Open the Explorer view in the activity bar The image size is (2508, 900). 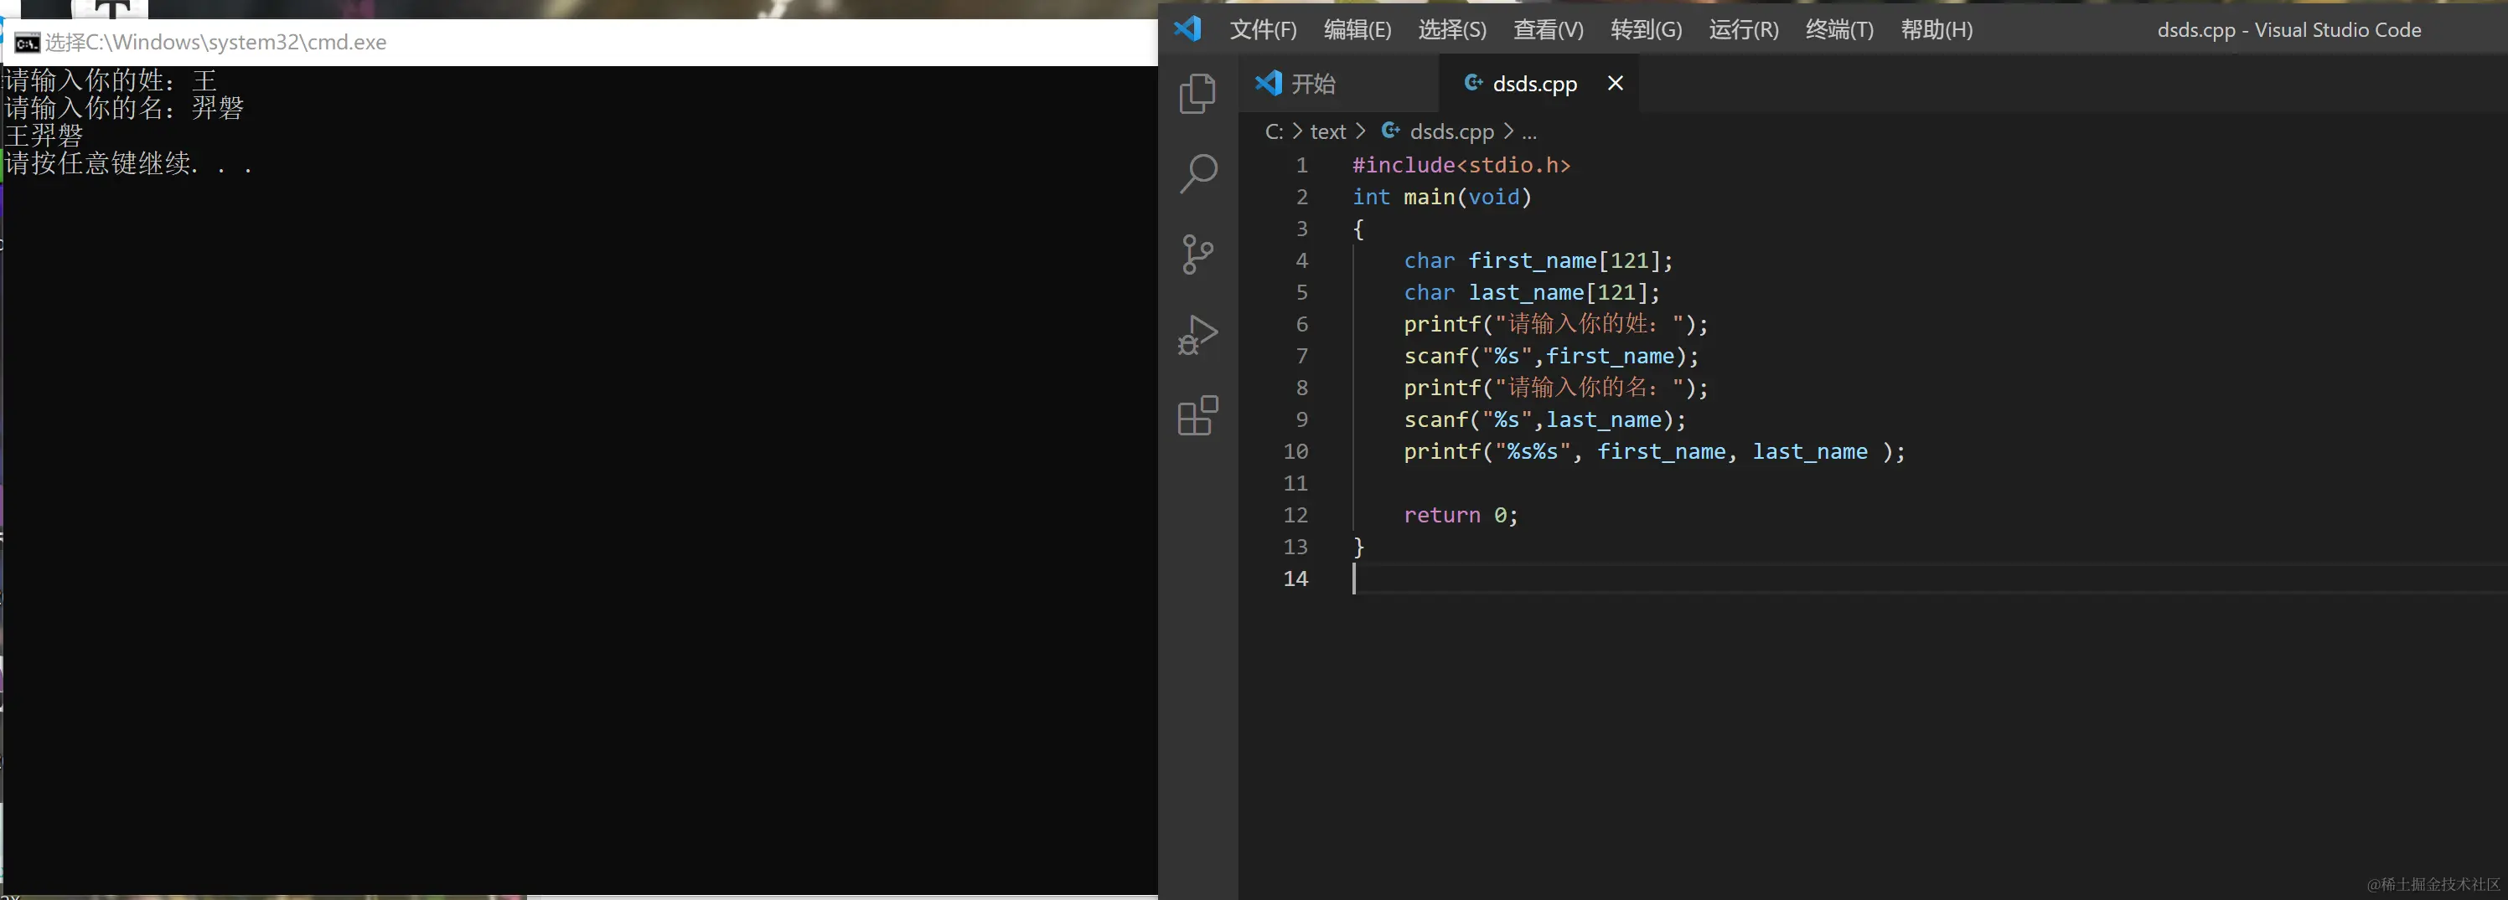(1197, 94)
